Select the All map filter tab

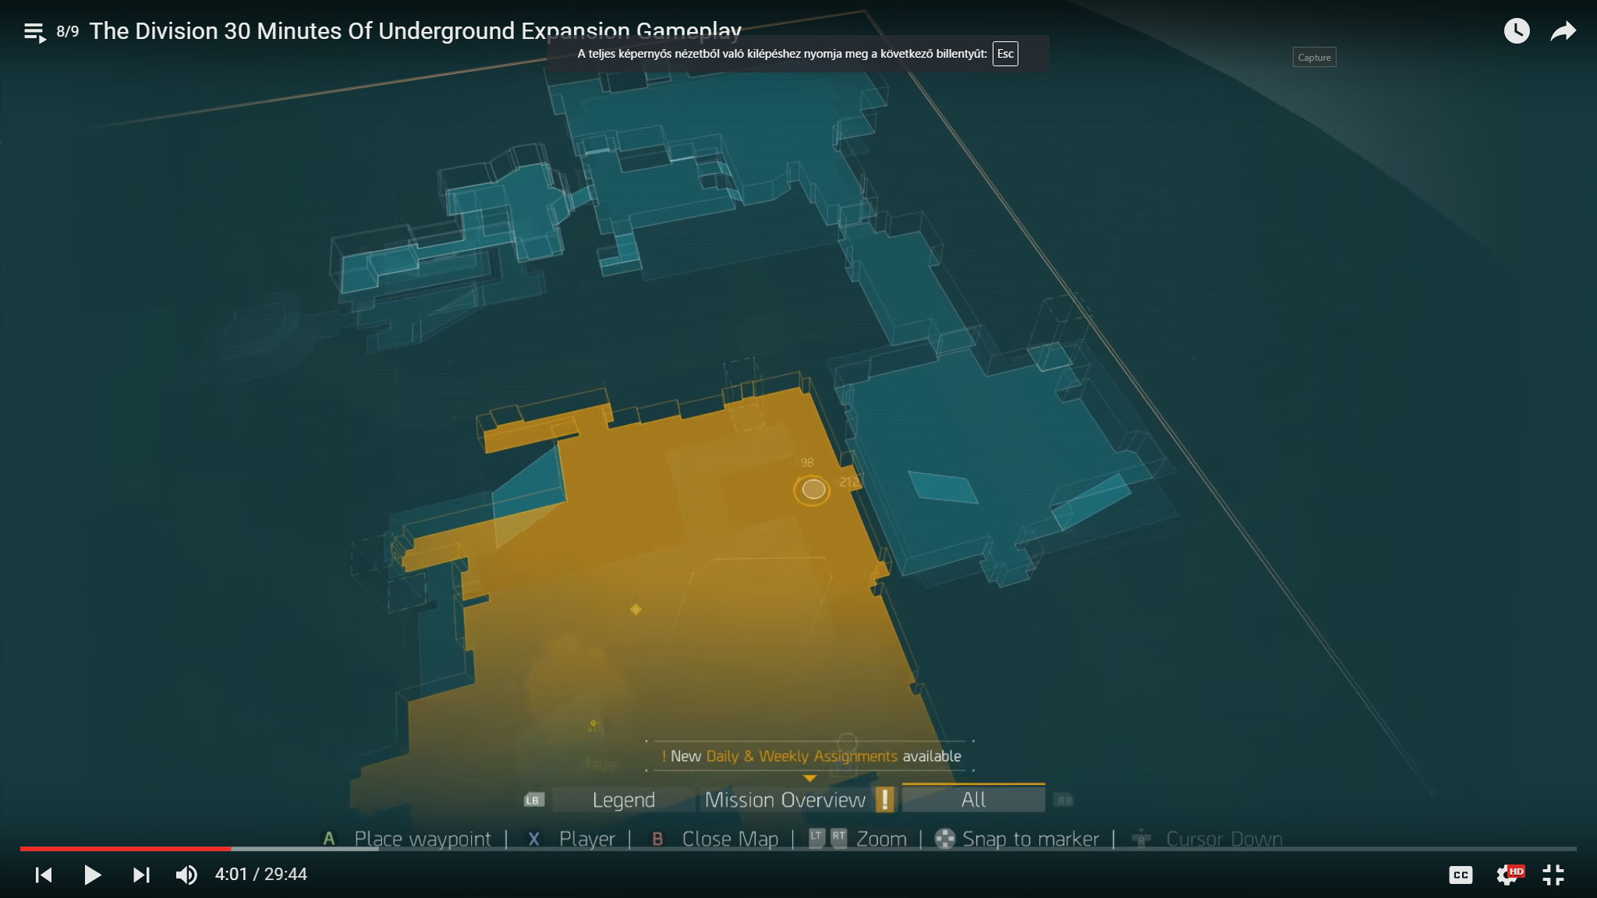pos(973,799)
